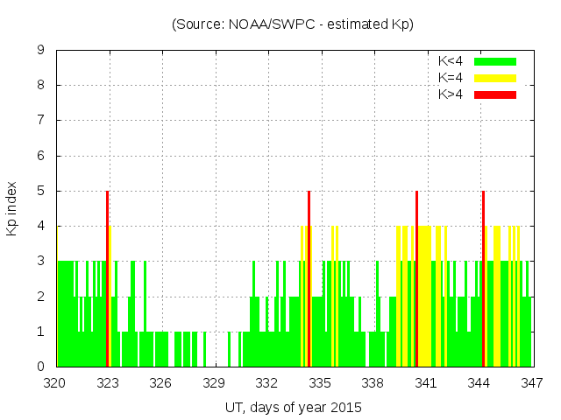Click the red bar just after day 344
Screen dimensions: 561x420
483,278
